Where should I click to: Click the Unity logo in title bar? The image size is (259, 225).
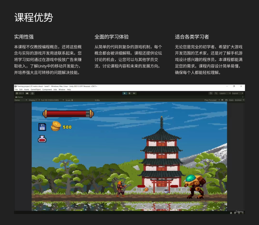tap(15, 86)
